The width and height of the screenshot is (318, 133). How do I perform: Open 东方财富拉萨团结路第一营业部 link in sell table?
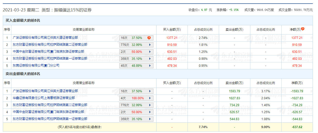click(x=50, y=119)
